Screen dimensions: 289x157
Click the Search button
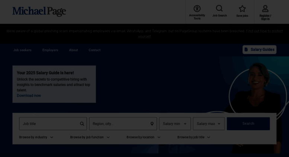tap(248, 124)
